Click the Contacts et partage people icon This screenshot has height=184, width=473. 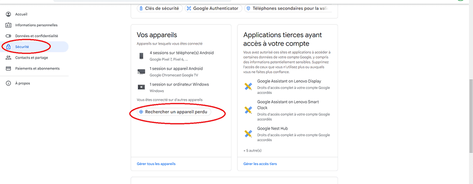[x=9, y=58]
